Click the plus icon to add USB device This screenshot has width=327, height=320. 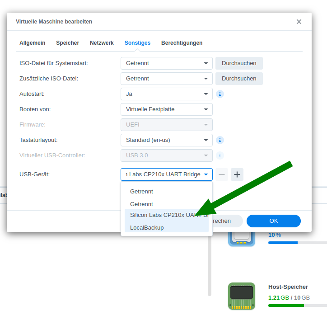(x=237, y=174)
